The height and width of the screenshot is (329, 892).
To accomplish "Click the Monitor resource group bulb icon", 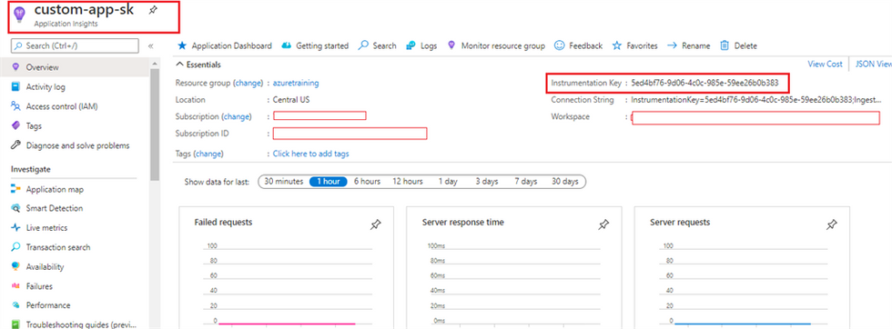I will (x=451, y=45).
